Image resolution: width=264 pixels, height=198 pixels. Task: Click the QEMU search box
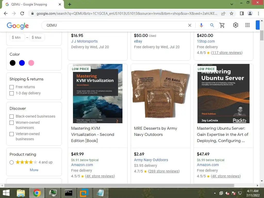116,25
